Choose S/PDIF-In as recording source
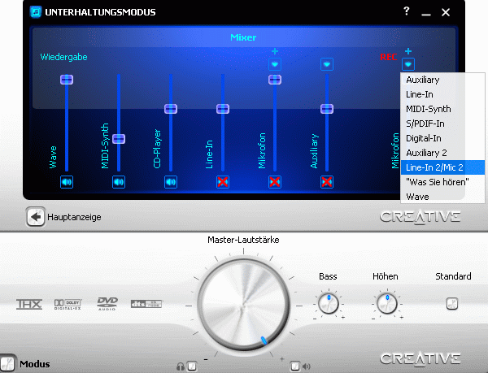 tap(442, 124)
